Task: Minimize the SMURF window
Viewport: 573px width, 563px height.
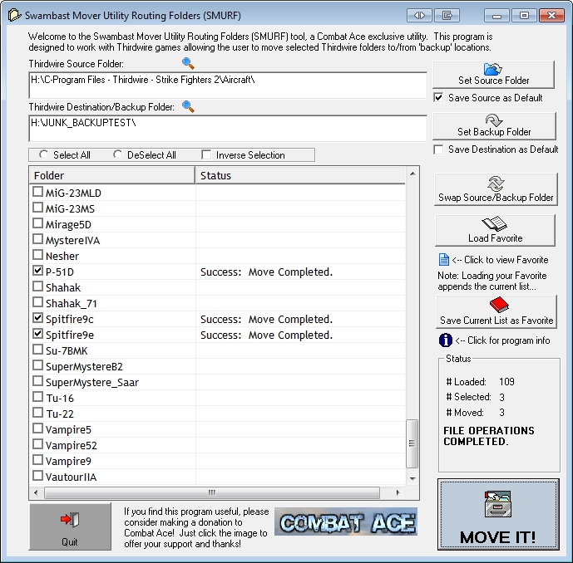Action: click(496, 15)
